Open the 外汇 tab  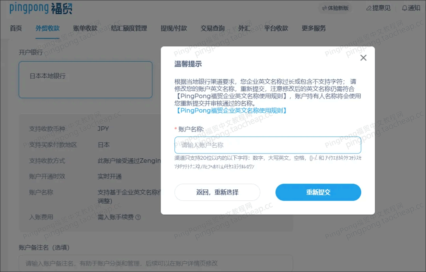click(244, 28)
